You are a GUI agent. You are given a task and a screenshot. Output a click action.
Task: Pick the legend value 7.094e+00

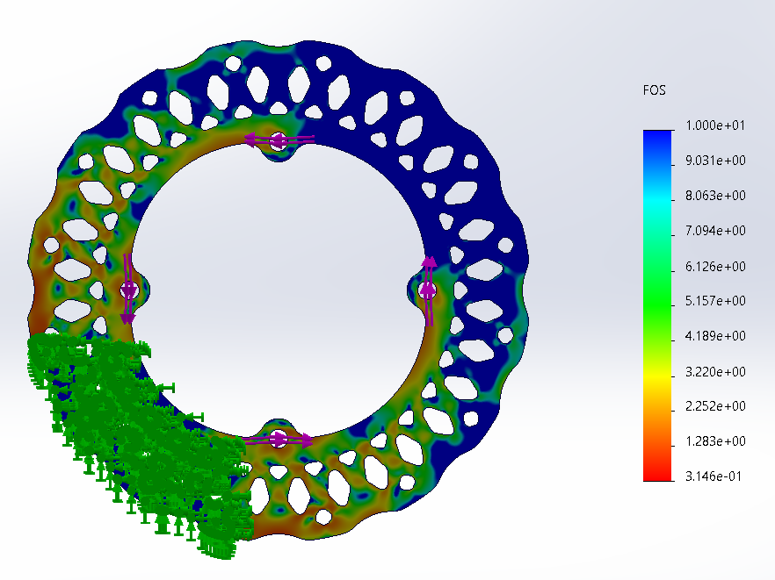tap(715, 231)
